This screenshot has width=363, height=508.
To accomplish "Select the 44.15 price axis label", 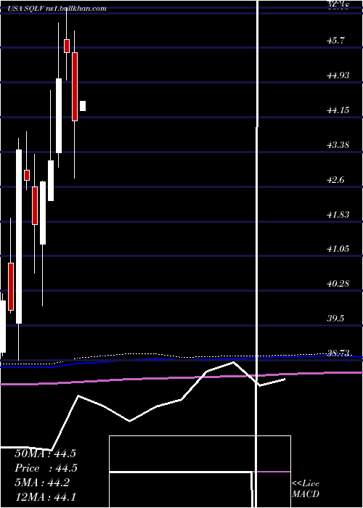I will 338,110.
